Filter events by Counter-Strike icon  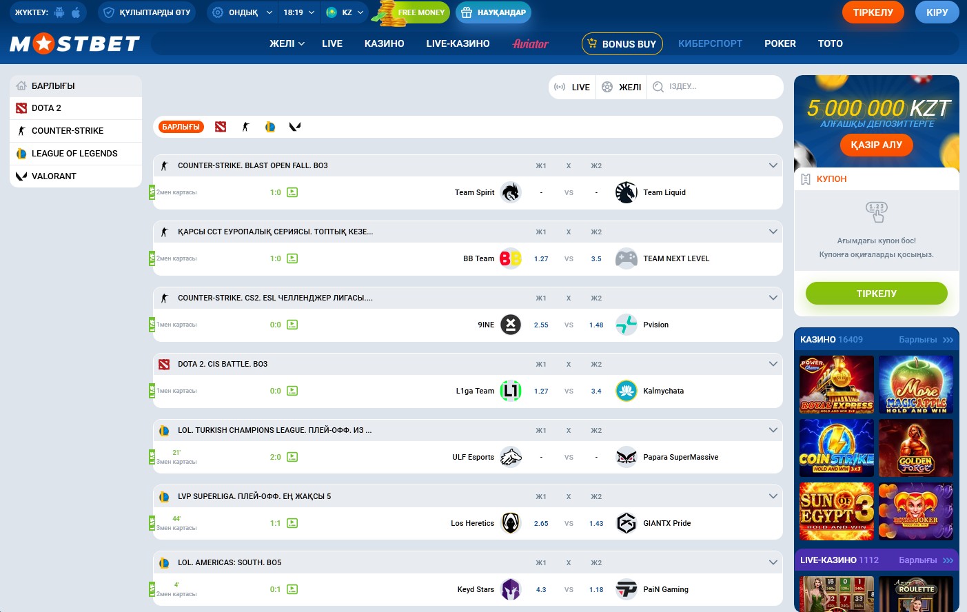point(245,127)
